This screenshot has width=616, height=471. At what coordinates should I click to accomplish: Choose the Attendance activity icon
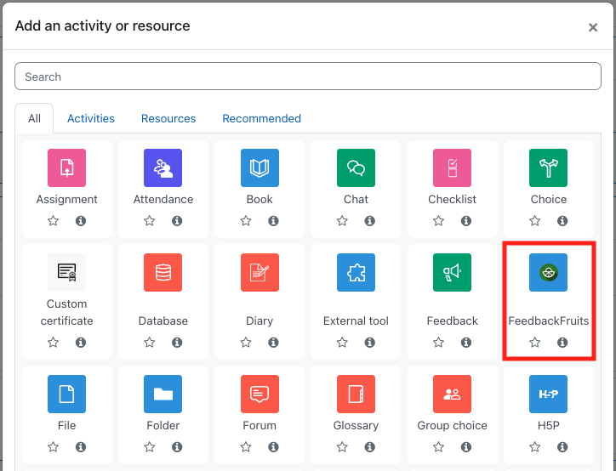pos(163,168)
